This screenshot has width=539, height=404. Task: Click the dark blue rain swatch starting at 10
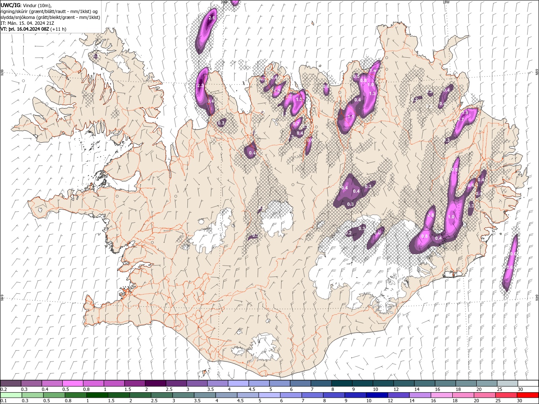point(376,395)
